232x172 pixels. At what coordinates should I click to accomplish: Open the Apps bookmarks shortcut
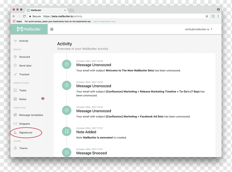click(x=17, y=21)
